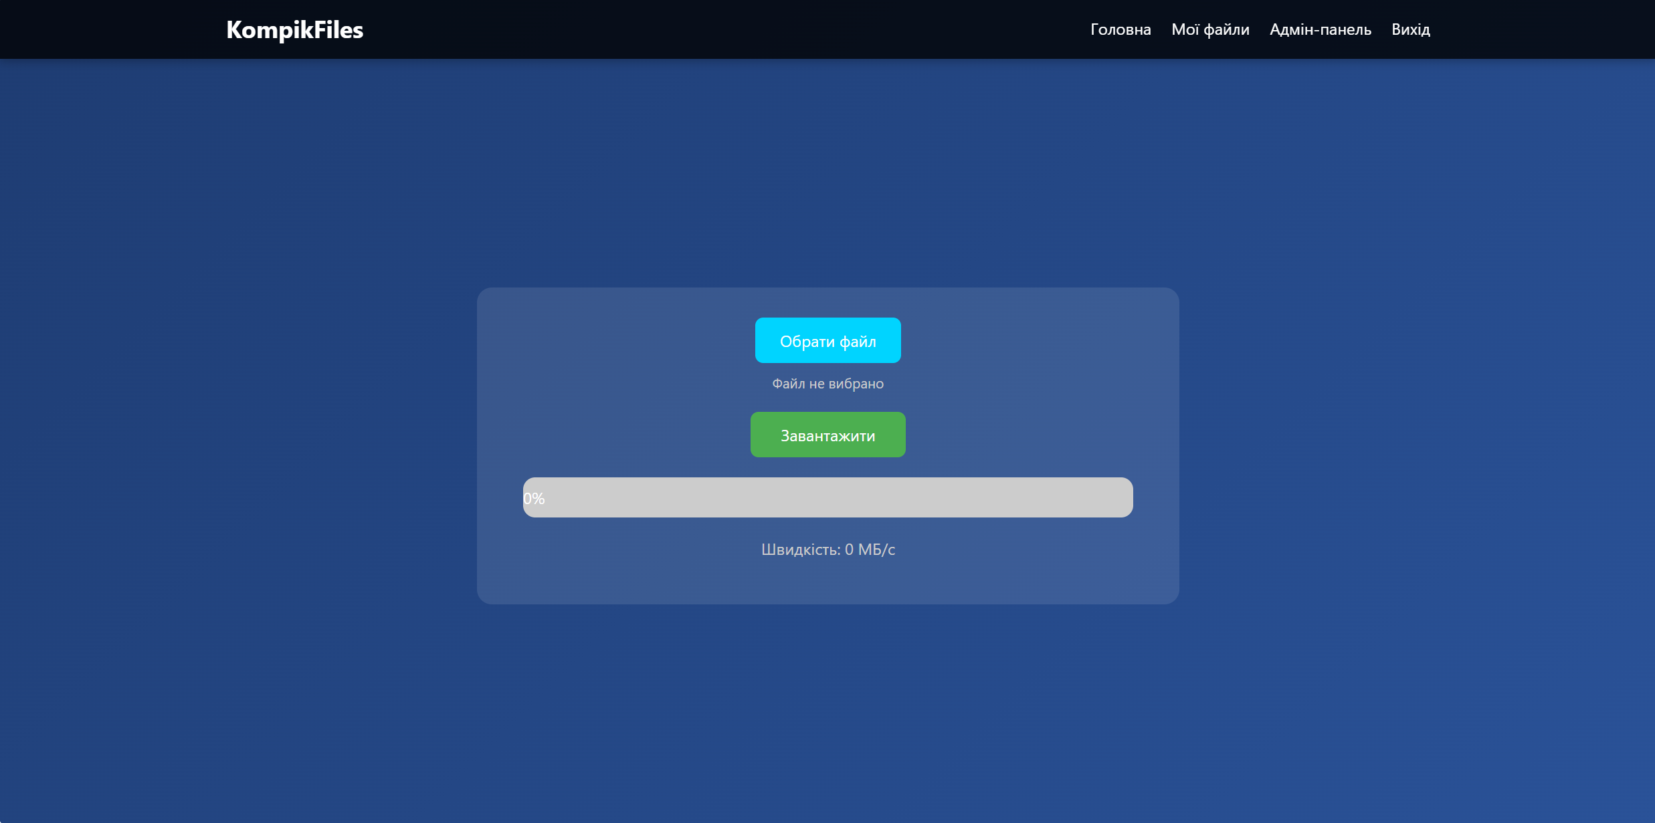The image size is (1655, 823).
Task: Click the KompikFiles logo
Action: click(x=294, y=29)
